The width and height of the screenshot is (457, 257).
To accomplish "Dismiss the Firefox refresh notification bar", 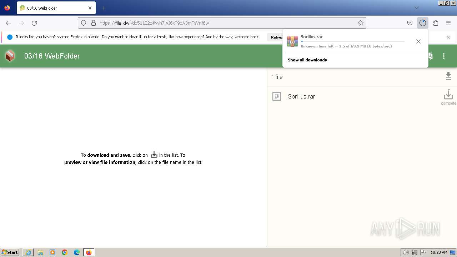I will click(448, 37).
